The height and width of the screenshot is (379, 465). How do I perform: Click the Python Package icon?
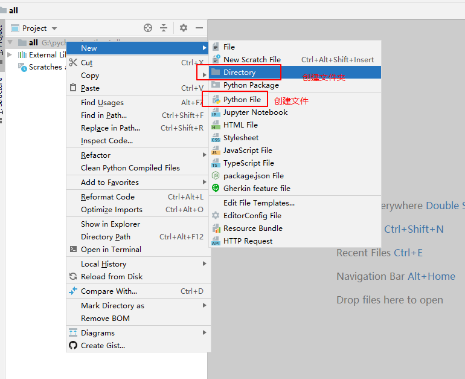point(216,85)
